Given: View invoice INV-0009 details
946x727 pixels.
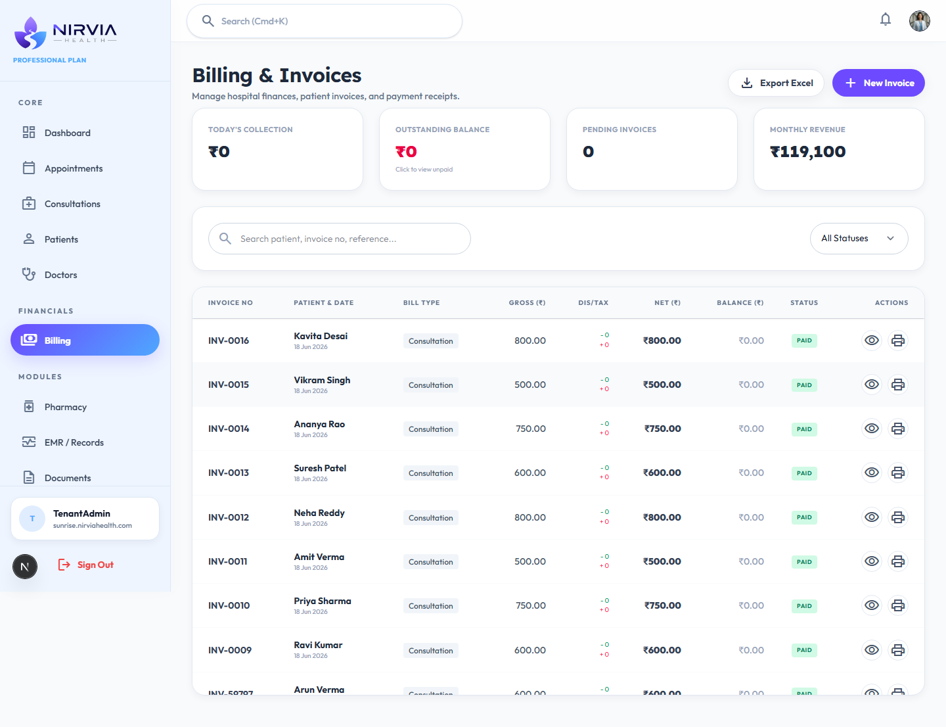Looking at the screenshot, I should (872, 650).
